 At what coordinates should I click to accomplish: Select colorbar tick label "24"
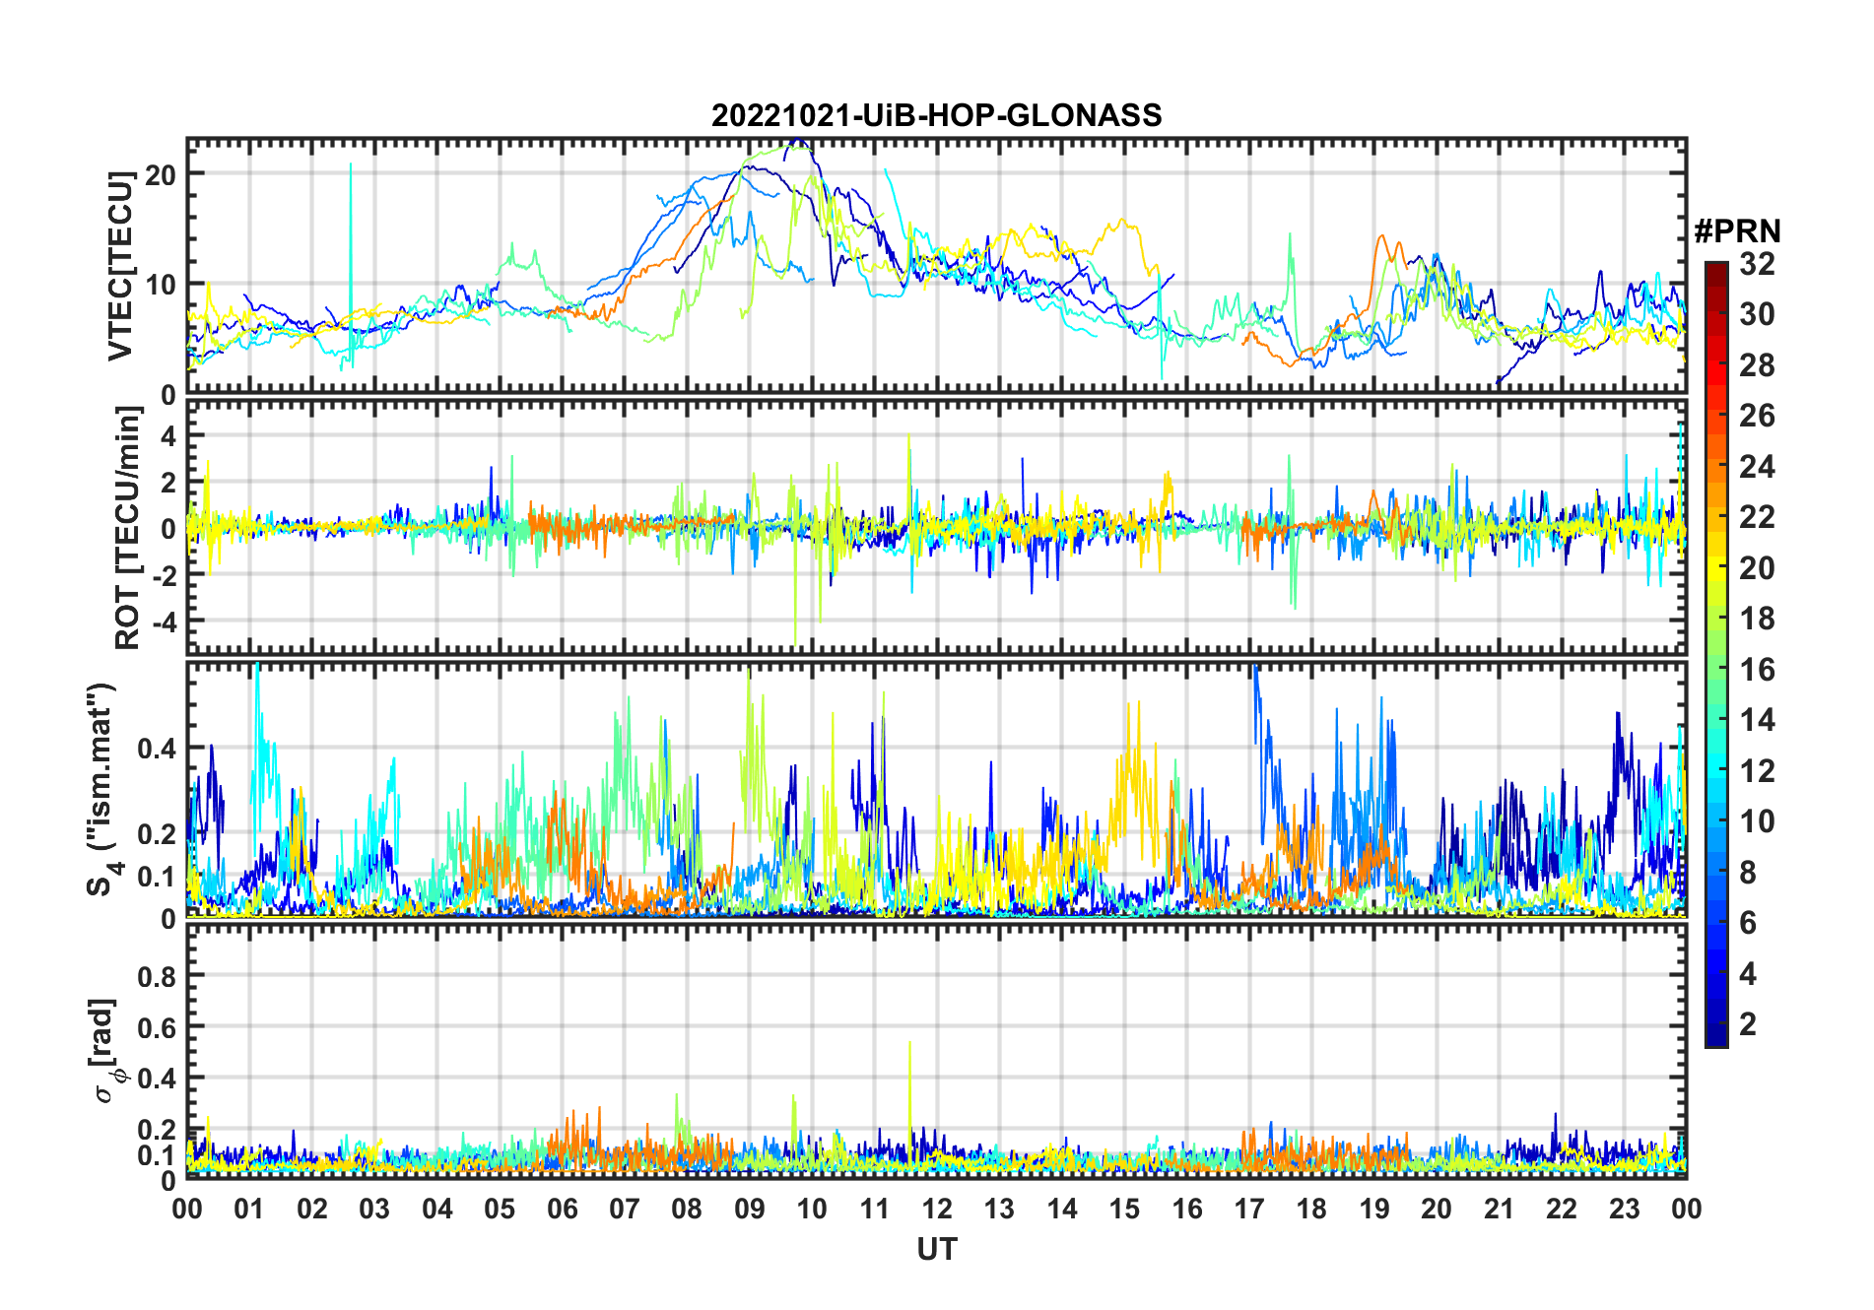(x=1757, y=467)
